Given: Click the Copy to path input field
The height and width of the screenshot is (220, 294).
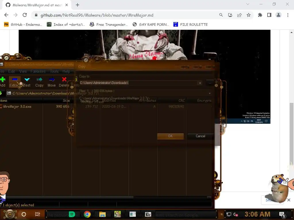Looking at the screenshot, I should [138, 83].
